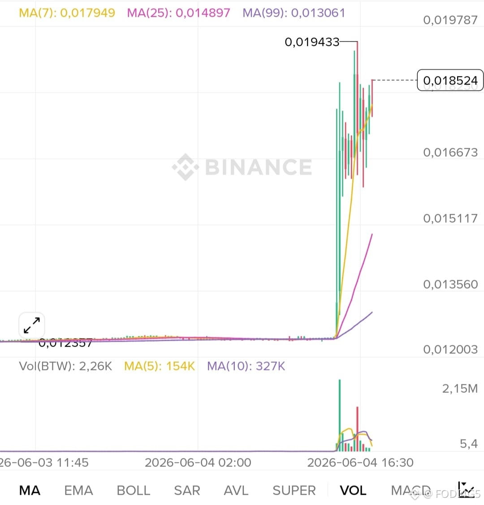This screenshot has width=484, height=505.
Task: Tap the MA(99) value label
Action: (x=294, y=13)
